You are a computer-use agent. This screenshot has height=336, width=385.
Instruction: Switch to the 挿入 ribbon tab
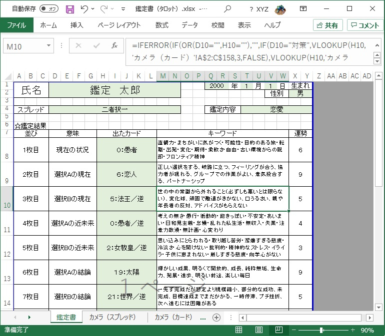tap(76, 25)
